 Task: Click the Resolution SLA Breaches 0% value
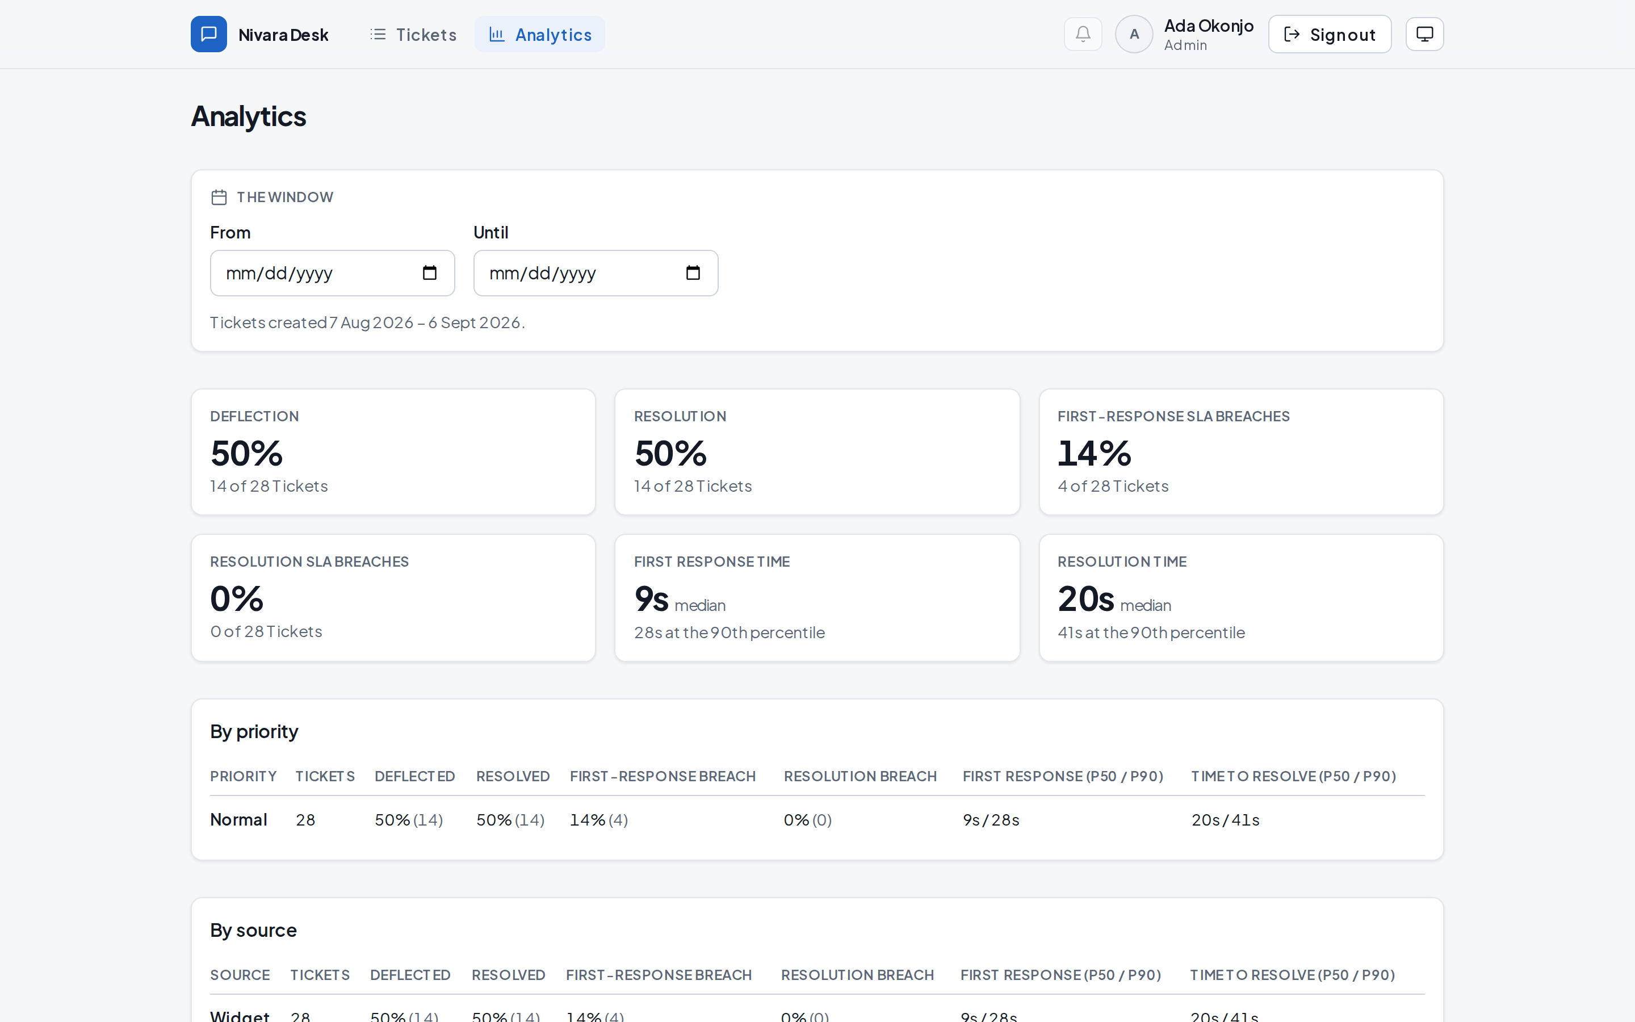click(237, 599)
